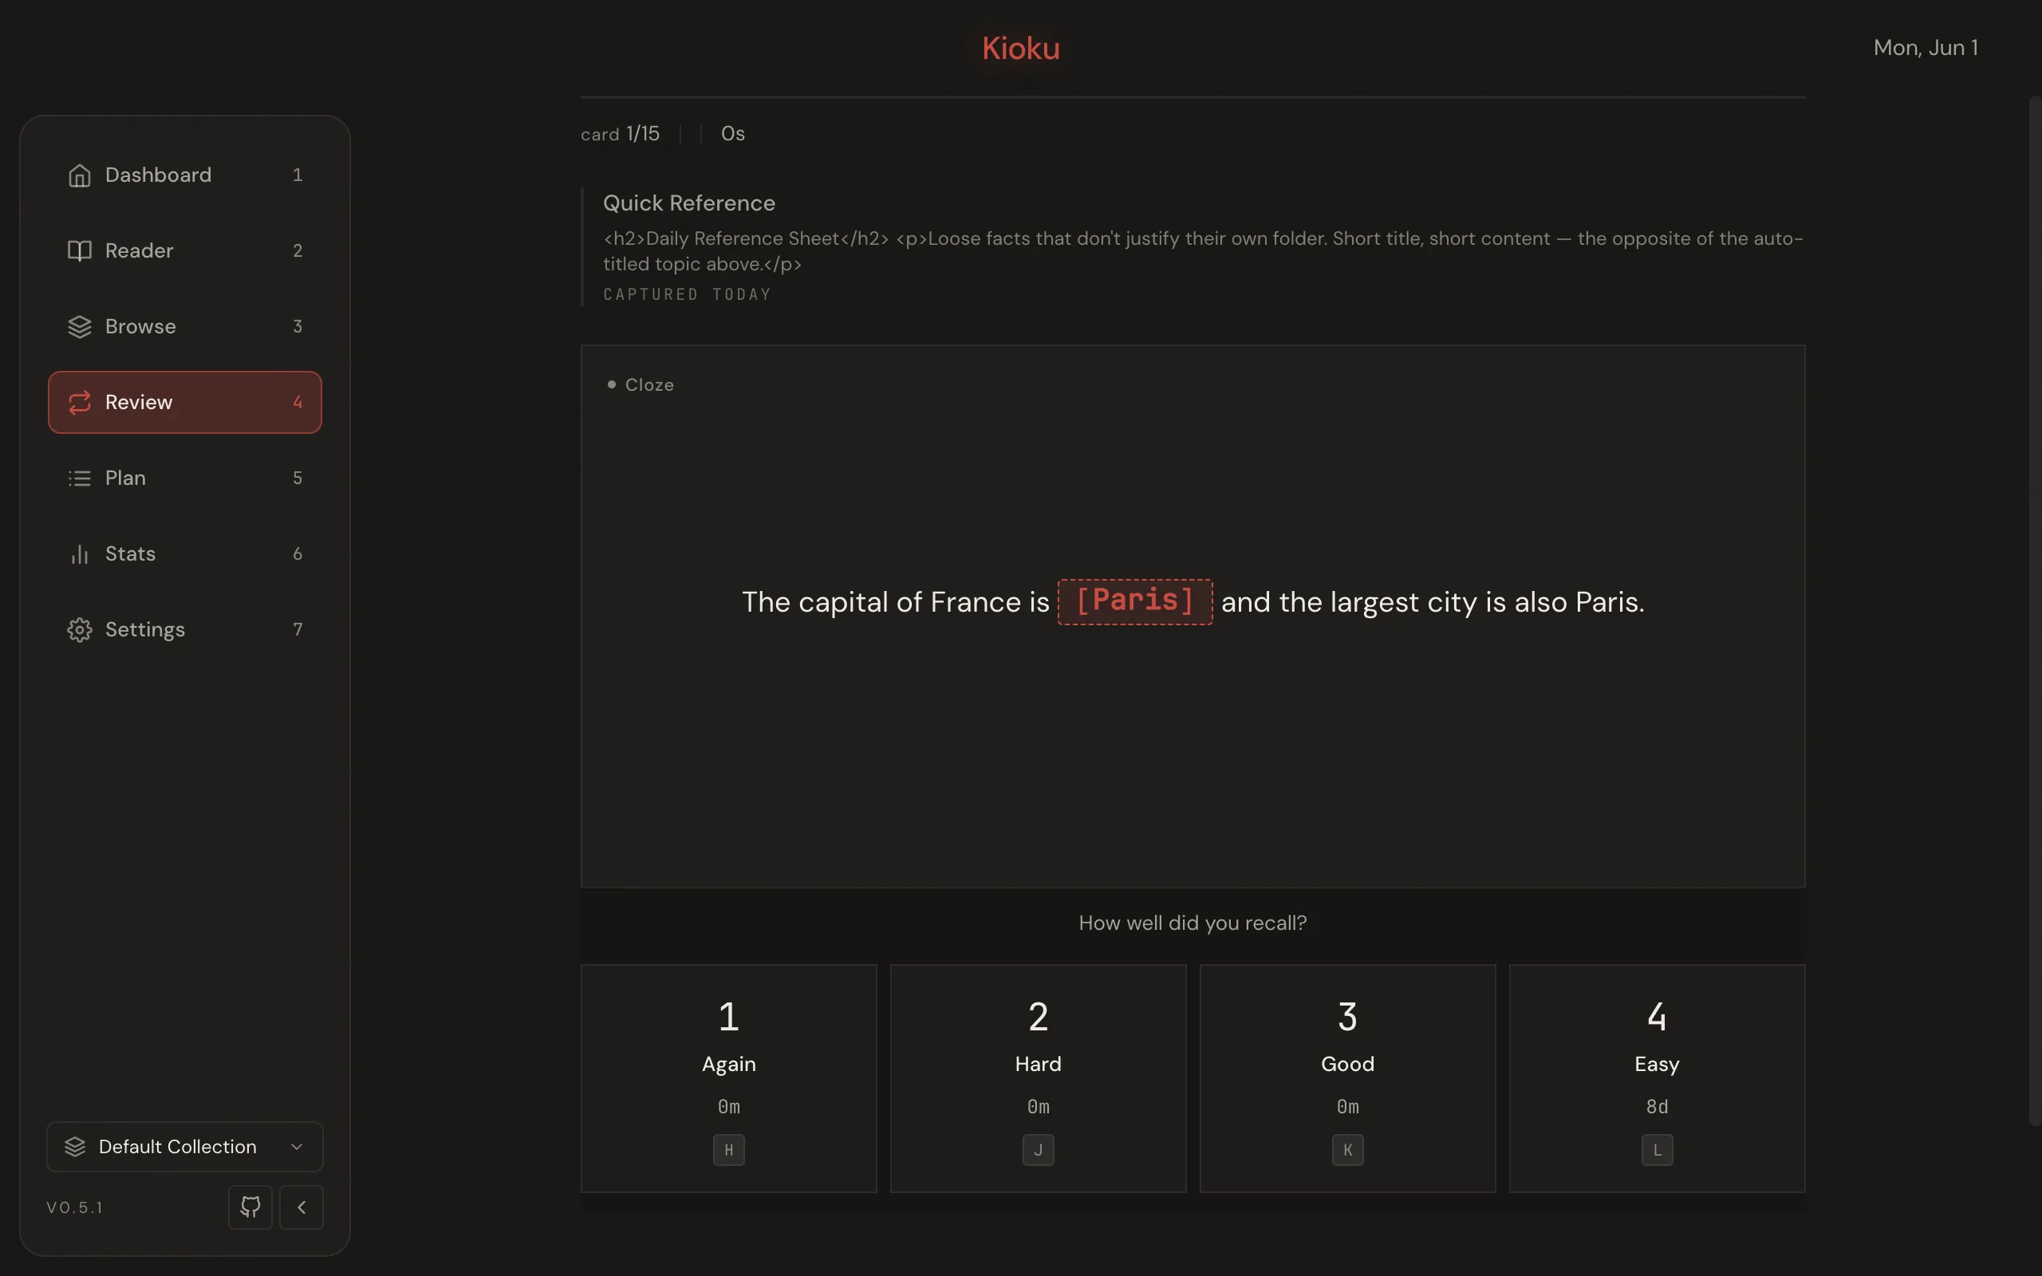The width and height of the screenshot is (2042, 1276).
Task: Open the Reader book icon
Action: tap(79, 250)
